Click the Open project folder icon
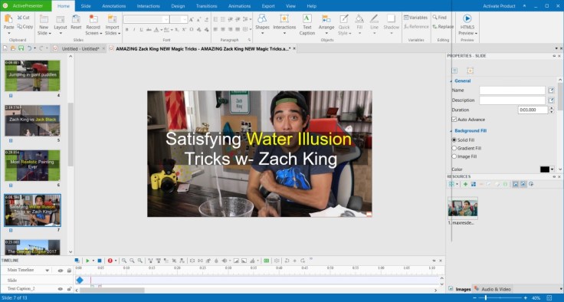 (13, 48)
